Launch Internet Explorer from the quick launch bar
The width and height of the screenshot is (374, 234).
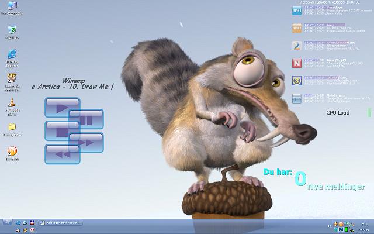[x=18, y=223]
